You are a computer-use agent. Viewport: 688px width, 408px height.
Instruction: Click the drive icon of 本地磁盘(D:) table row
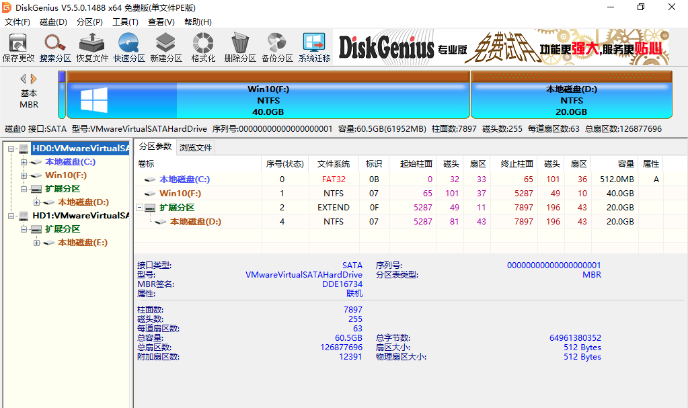click(x=161, y=222)
